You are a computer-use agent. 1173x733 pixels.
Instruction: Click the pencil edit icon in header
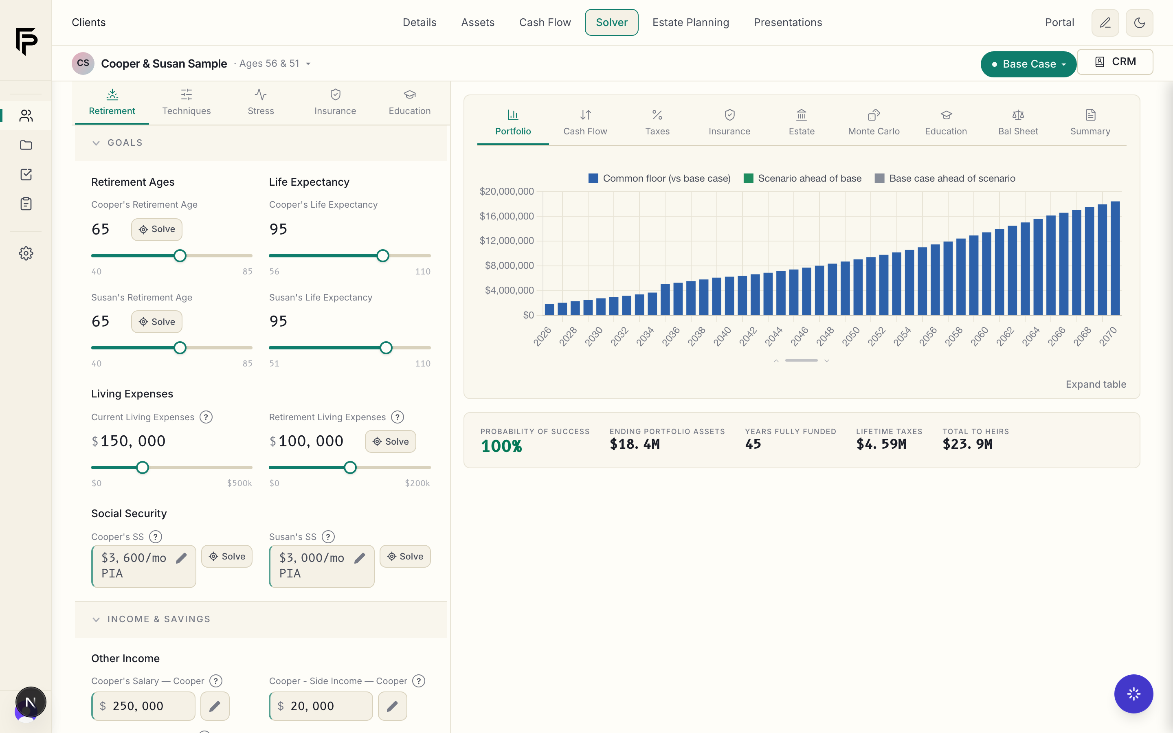[1105, 23]
